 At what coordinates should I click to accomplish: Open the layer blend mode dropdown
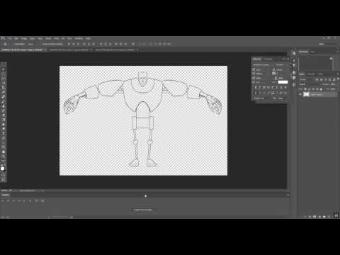[x=307, y=84]
